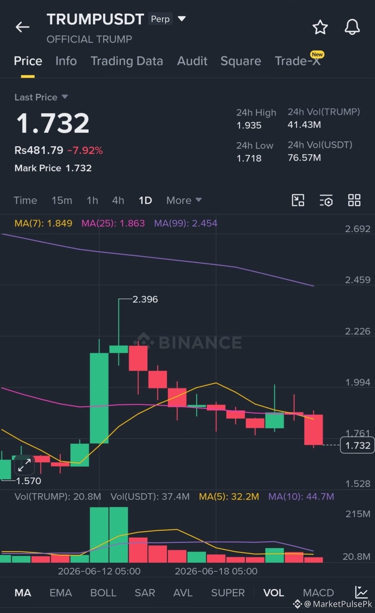The image size is (375, 613).
Task: Open the Trading Data tab
Action: pyautogui.click(x=127, y=61)
